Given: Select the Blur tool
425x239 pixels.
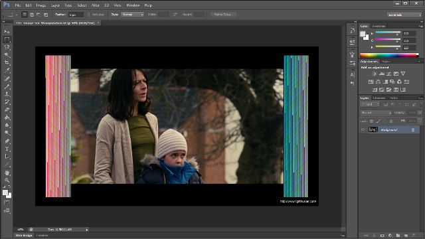Looking at the screenshot, I should click(7, 125).
